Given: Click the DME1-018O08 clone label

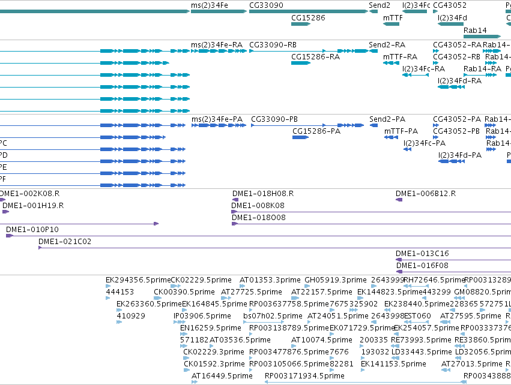Looking at the screenshot, I should click(x=259, y=218).
